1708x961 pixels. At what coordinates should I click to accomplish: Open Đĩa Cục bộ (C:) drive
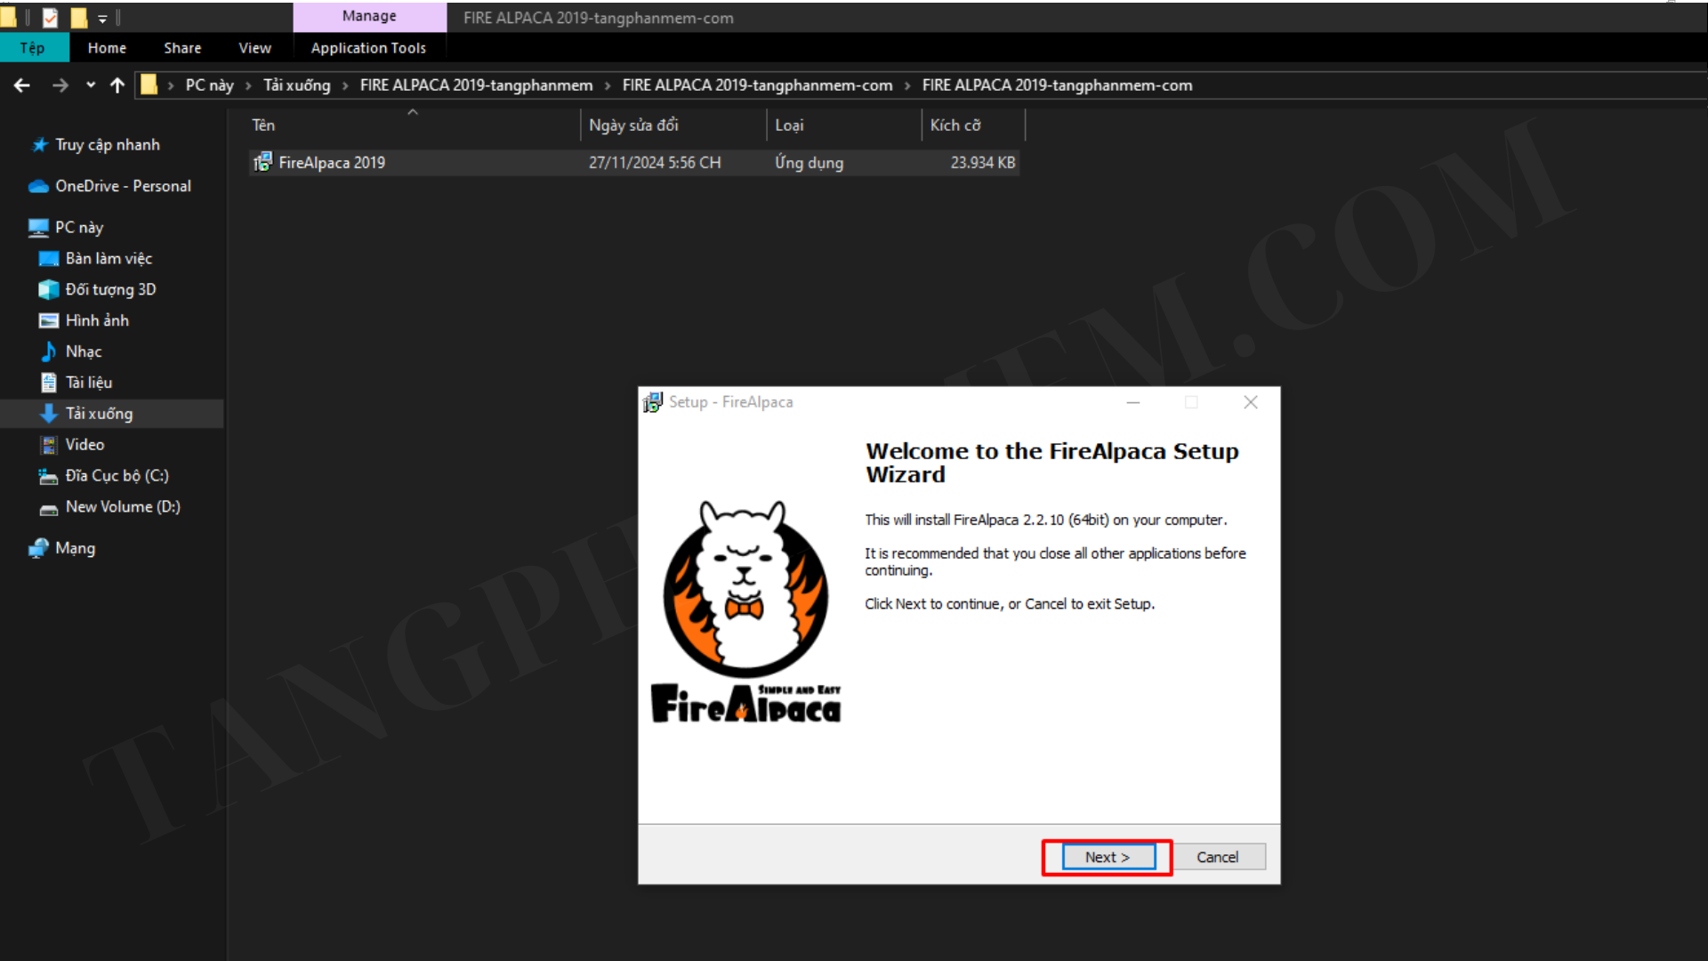pyautogui.click(x=116, y=475)
